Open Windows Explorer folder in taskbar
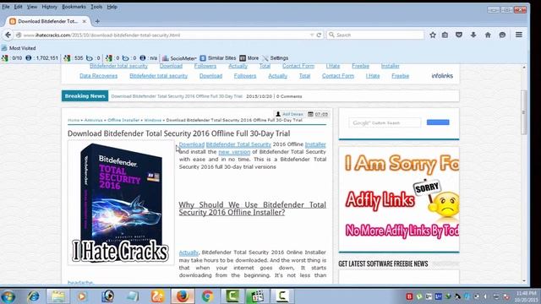 pyautogui.click(x=58, y=296)
